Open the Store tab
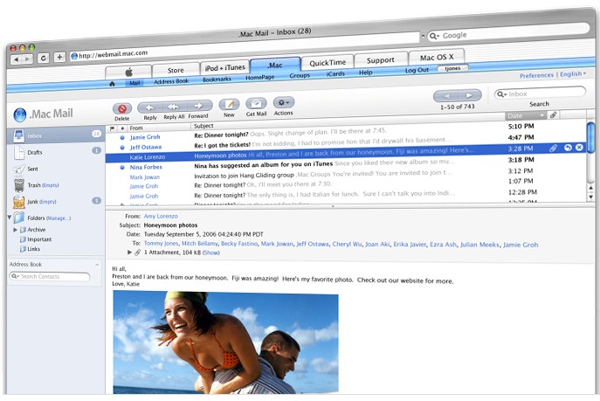The width and height of the screenshot is (600, 401). [x=176, y=70]
